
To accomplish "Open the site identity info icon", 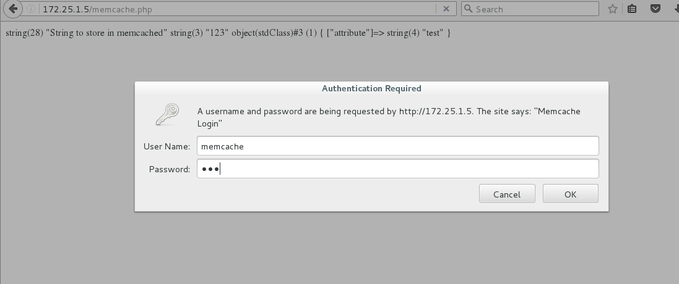I will coord(32,9).
